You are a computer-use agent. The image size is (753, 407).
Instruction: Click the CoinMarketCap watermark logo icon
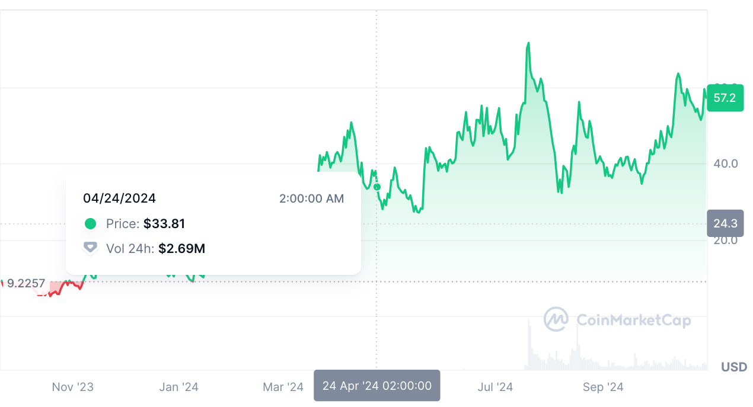pyautogui.click(x=556, y=319)
